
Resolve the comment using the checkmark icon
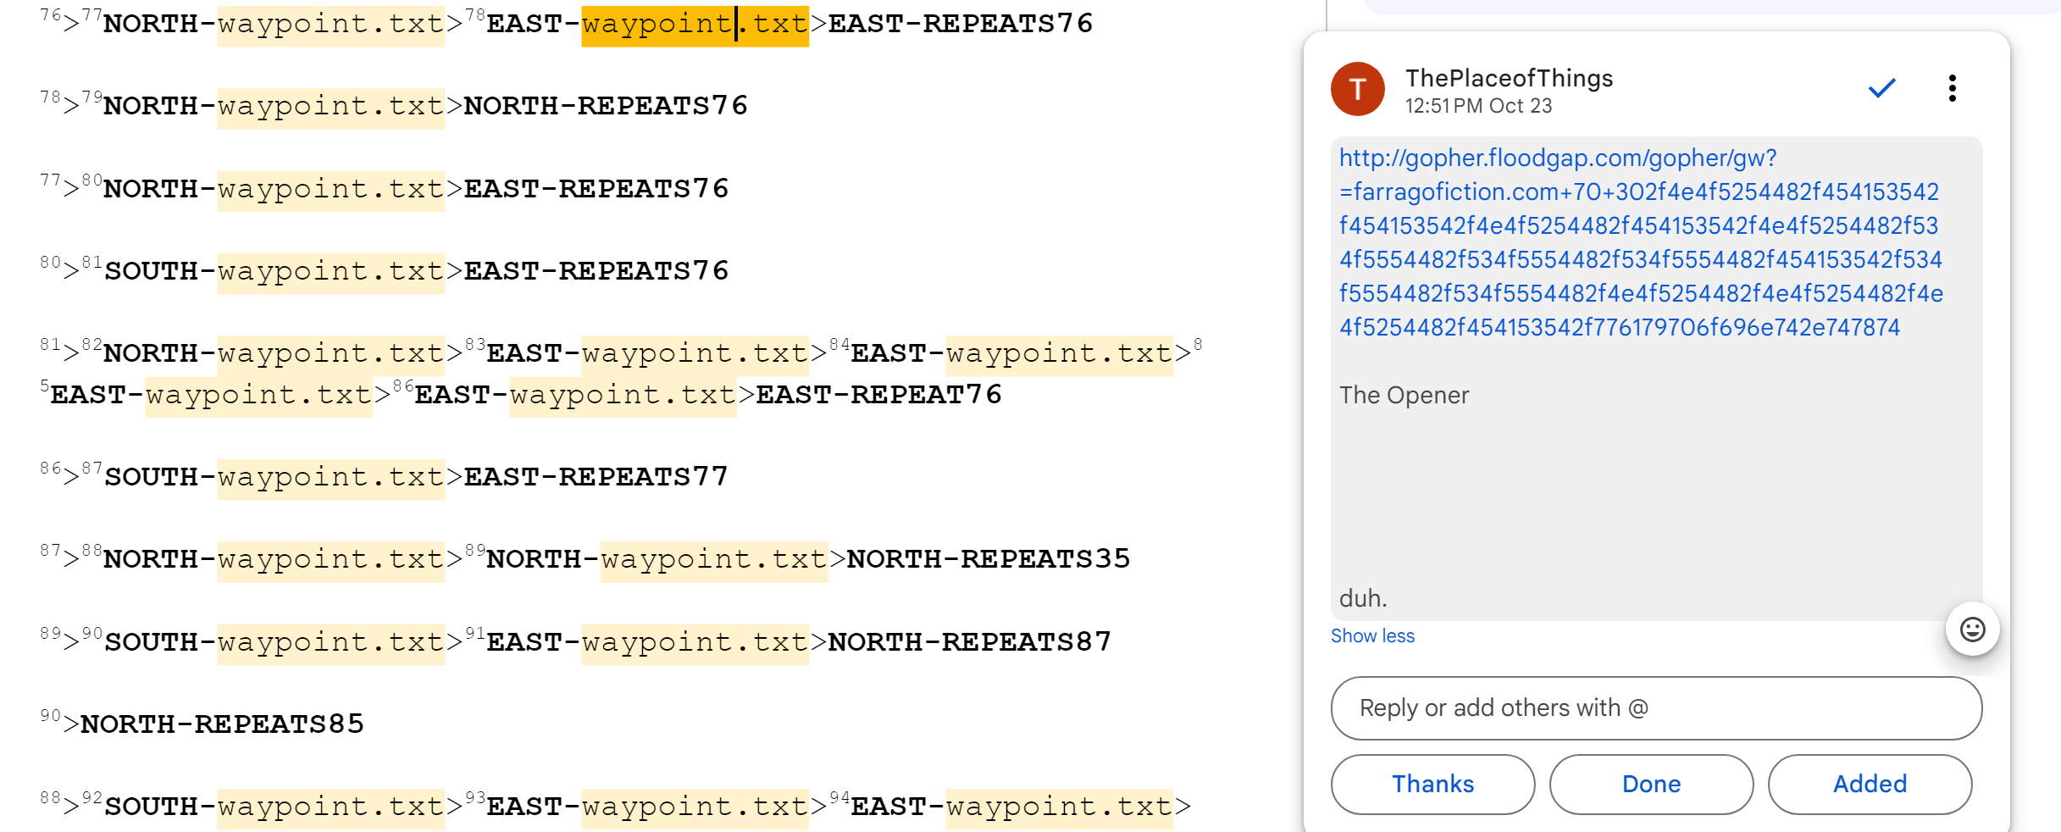(x=1881, y=88)
